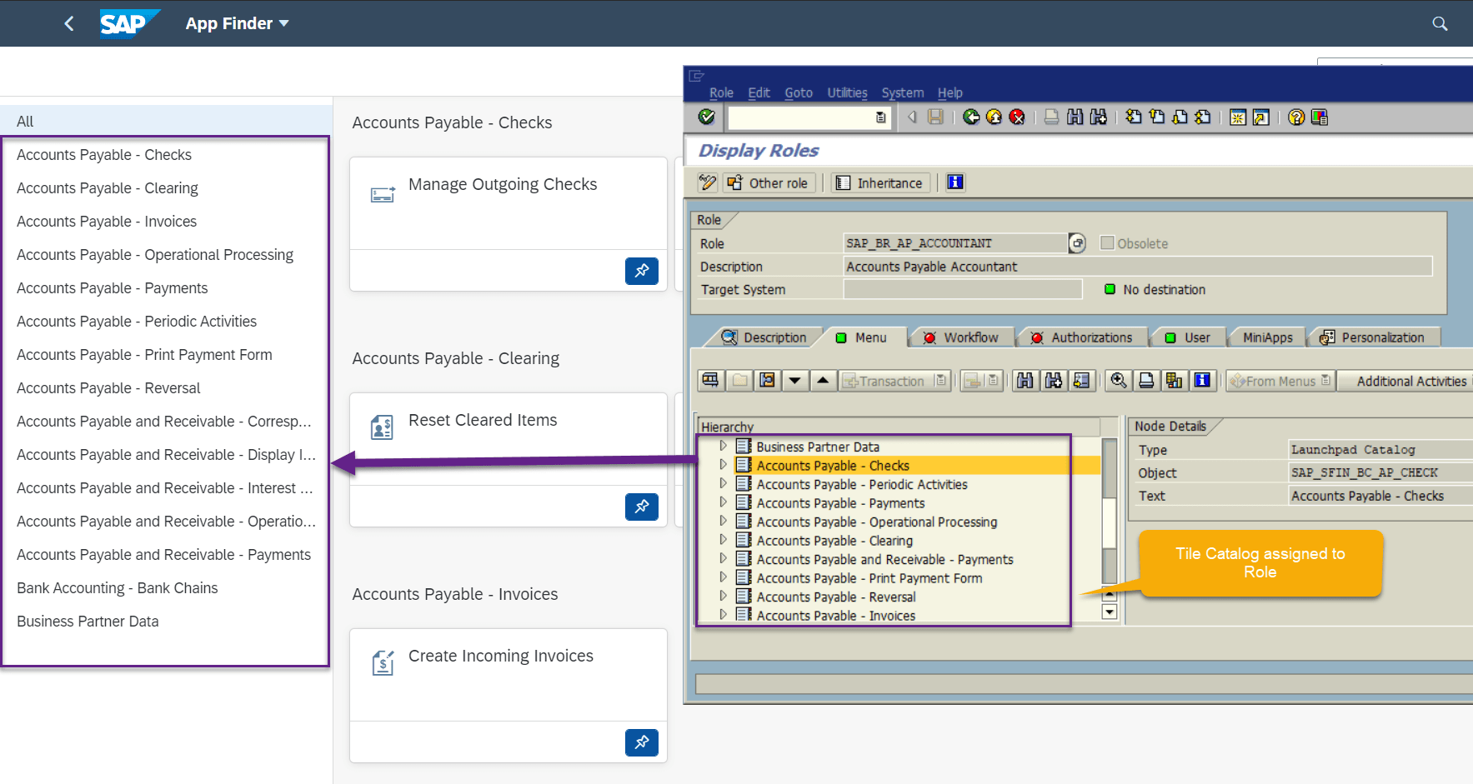Click the pencil Display/Change icon under Display Roles
The width and height of the screenshot is (1473, 784).
(708, 182)
